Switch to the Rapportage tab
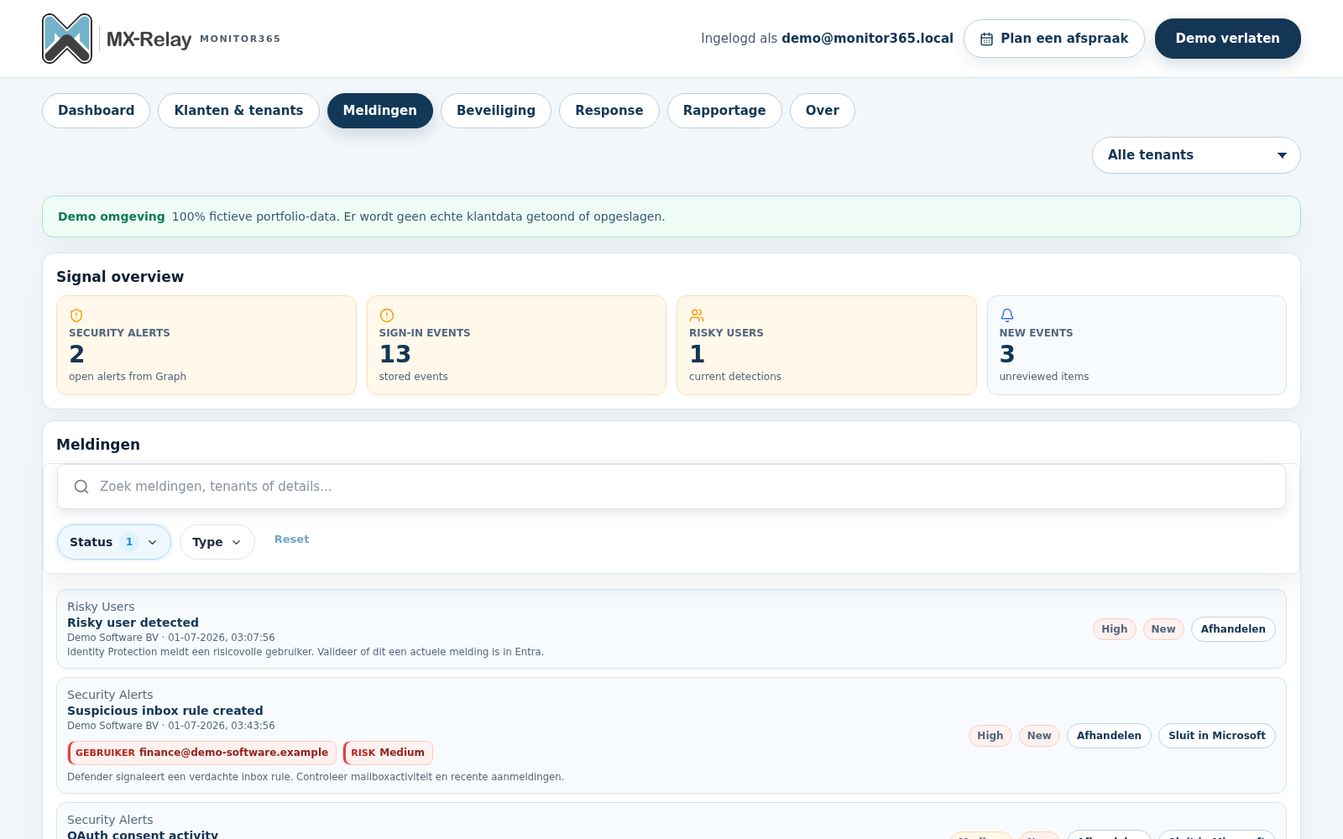The width and height of the screenshot is (1343, 839). click(724, 111)
